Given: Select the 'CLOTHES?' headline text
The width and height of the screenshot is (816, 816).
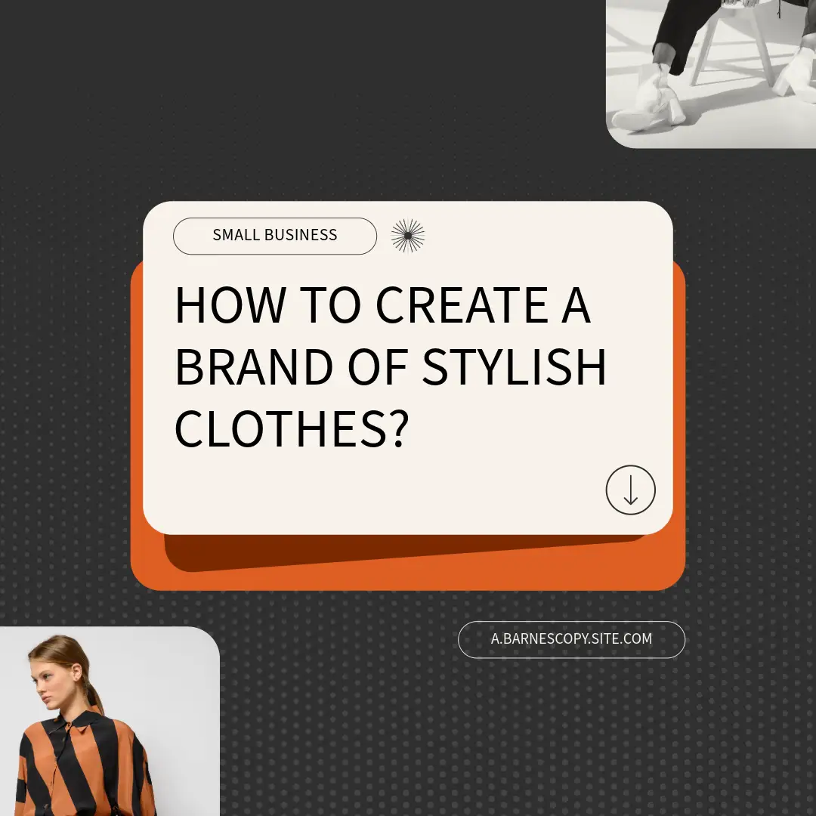Looking at the screenshot, I should pyautogui.click(x=292, y=428).
